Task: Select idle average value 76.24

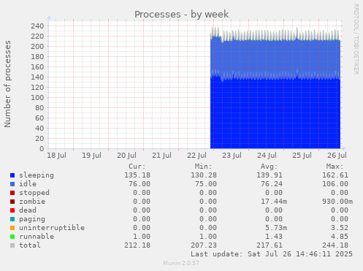Action: click(x=272, y=184)
